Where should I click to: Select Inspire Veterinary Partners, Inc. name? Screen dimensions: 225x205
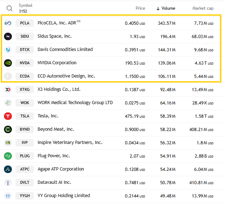click(x=70, y=143)
